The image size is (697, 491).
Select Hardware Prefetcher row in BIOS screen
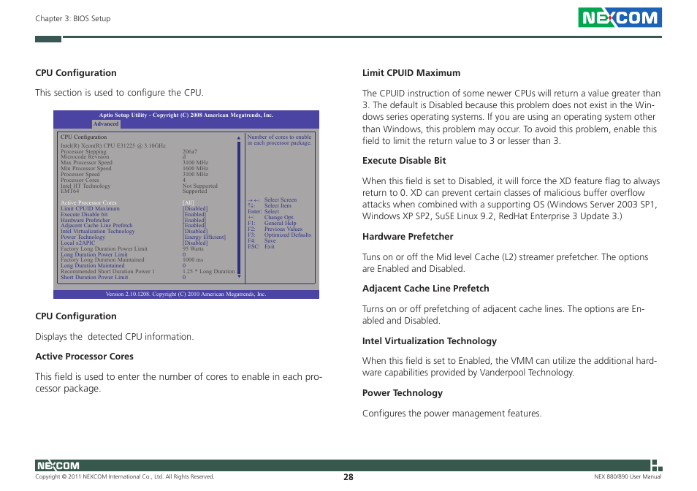pos(133,220)
